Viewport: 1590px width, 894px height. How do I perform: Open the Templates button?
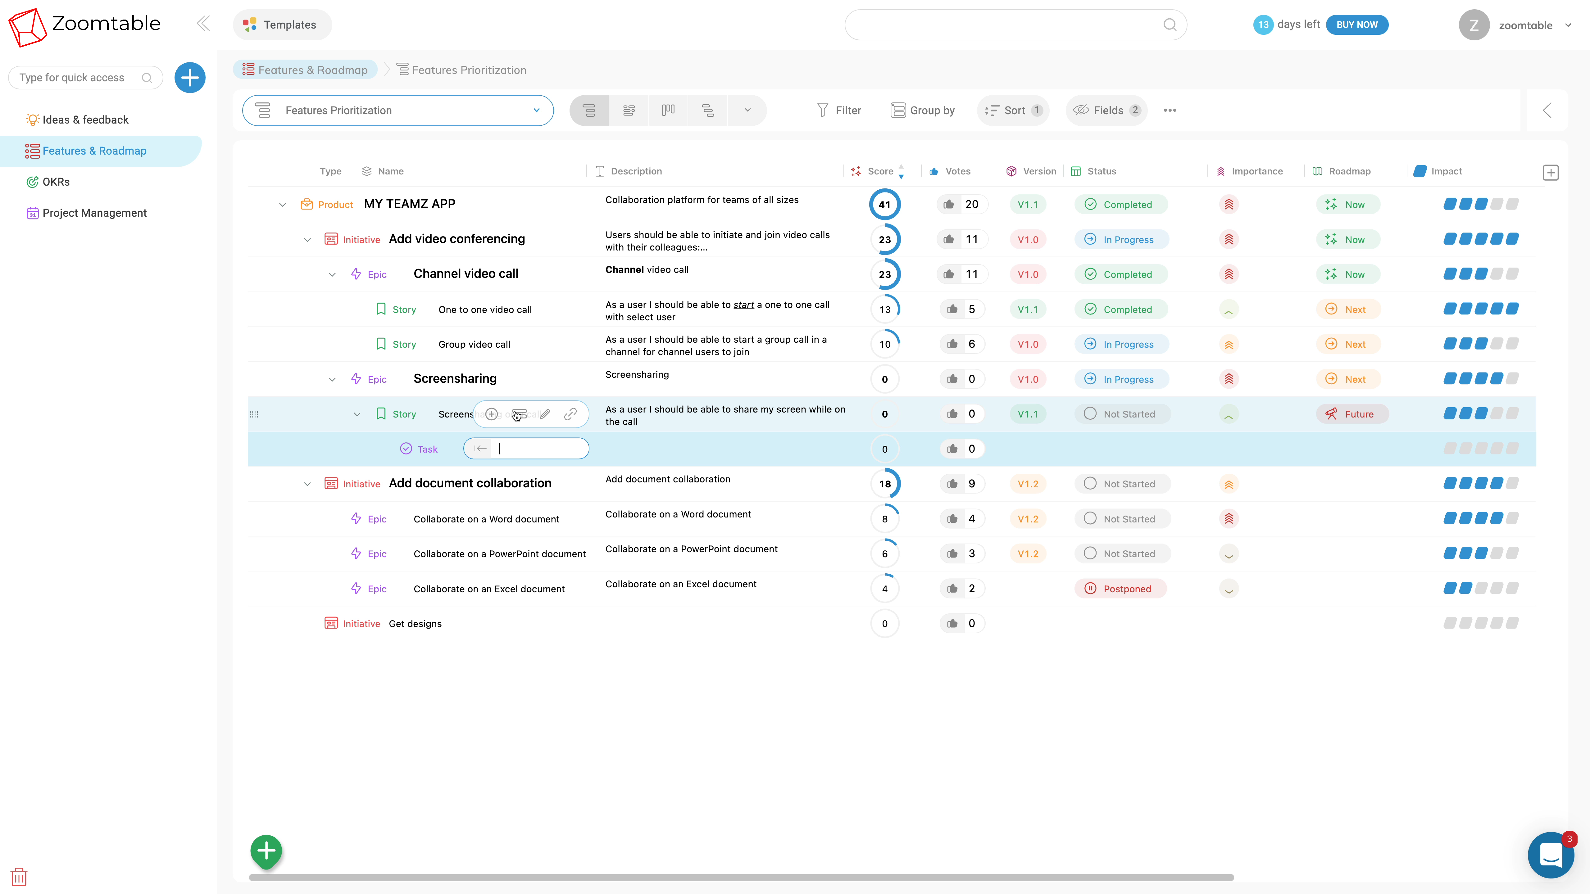point(282,25)
